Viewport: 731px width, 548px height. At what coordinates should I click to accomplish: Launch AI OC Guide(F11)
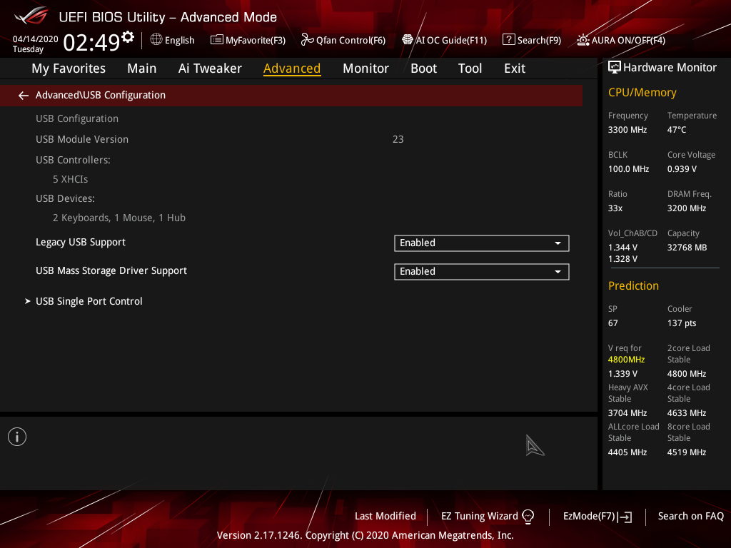pos(445,40)
